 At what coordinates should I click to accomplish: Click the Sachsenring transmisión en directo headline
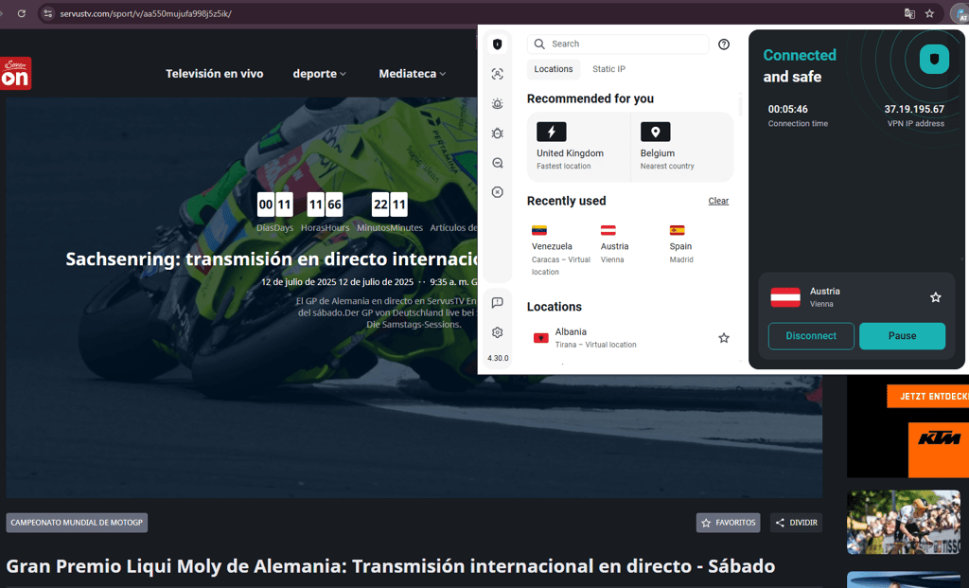tap(272, 258)
